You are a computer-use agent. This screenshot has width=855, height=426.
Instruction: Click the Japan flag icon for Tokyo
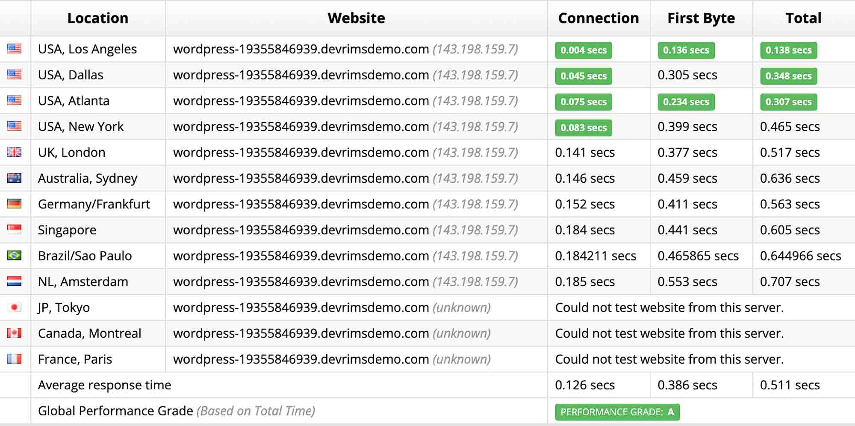point(15,307)
